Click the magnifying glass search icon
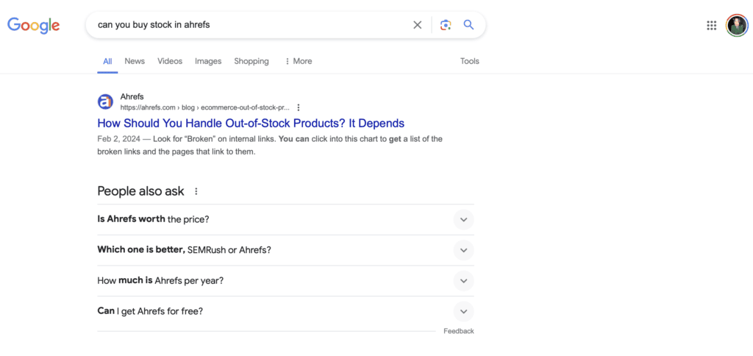This screenshot has width=753, height=356. [468, 25]
